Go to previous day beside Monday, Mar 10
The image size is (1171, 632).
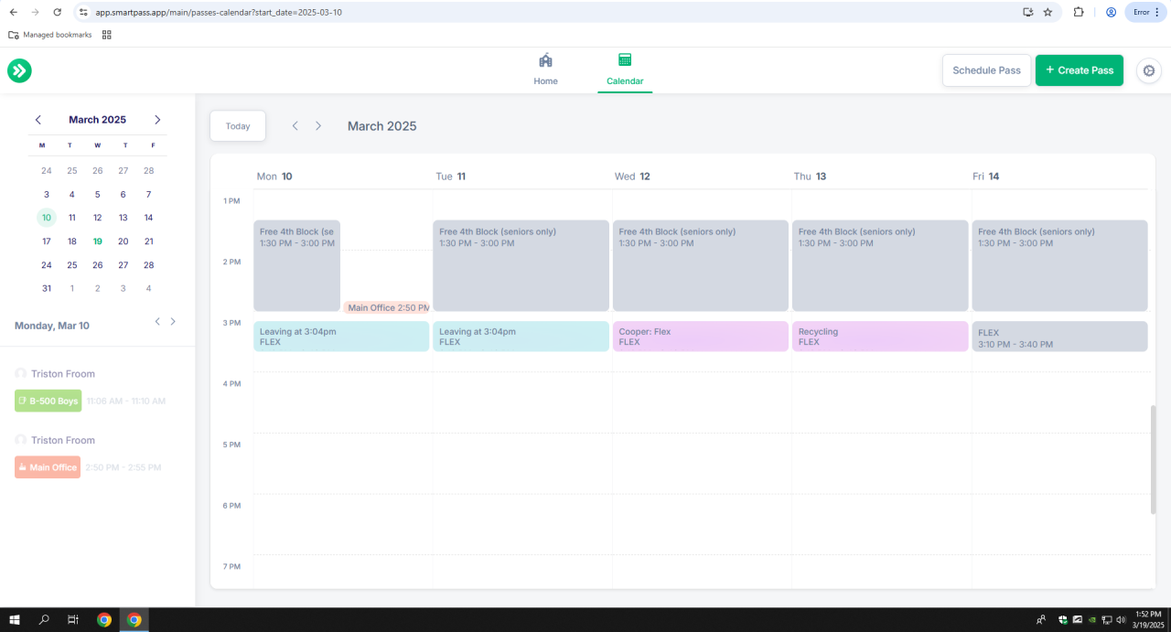coord(157,322)
